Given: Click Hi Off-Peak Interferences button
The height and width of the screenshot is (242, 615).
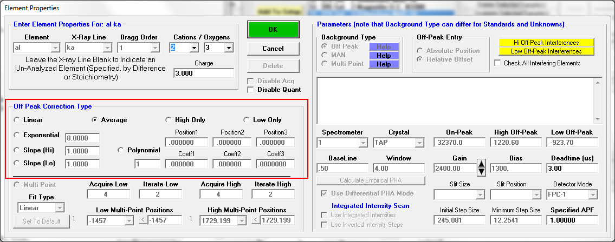Looking at the screenshot, I should (x=546, y=43).
